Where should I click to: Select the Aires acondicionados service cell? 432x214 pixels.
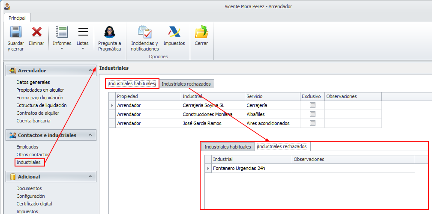[272, 123]
